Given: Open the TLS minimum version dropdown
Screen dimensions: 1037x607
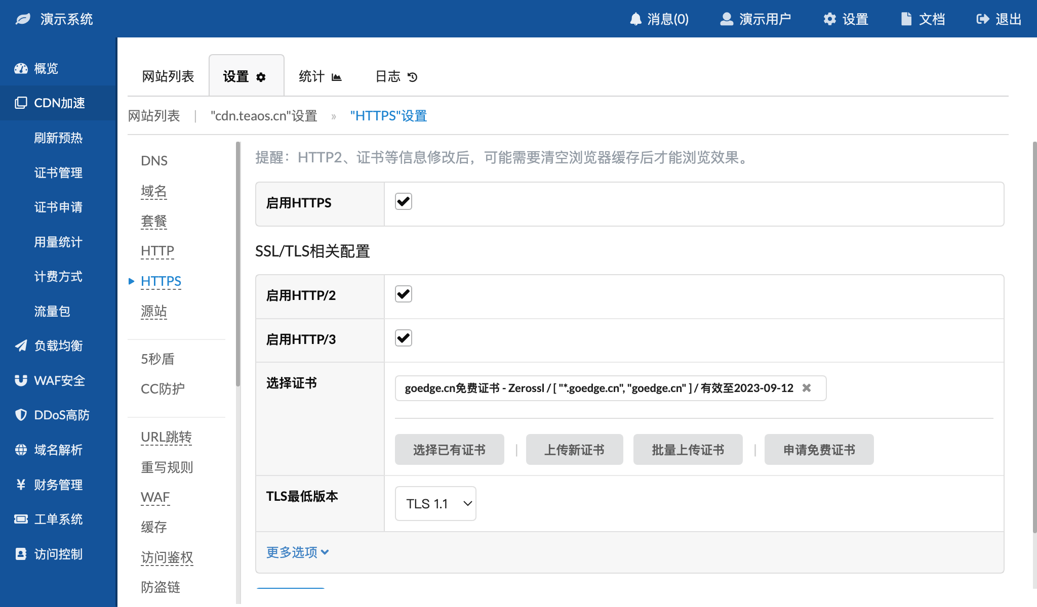Looking at the screenshot, I should (x=435, y=504).
